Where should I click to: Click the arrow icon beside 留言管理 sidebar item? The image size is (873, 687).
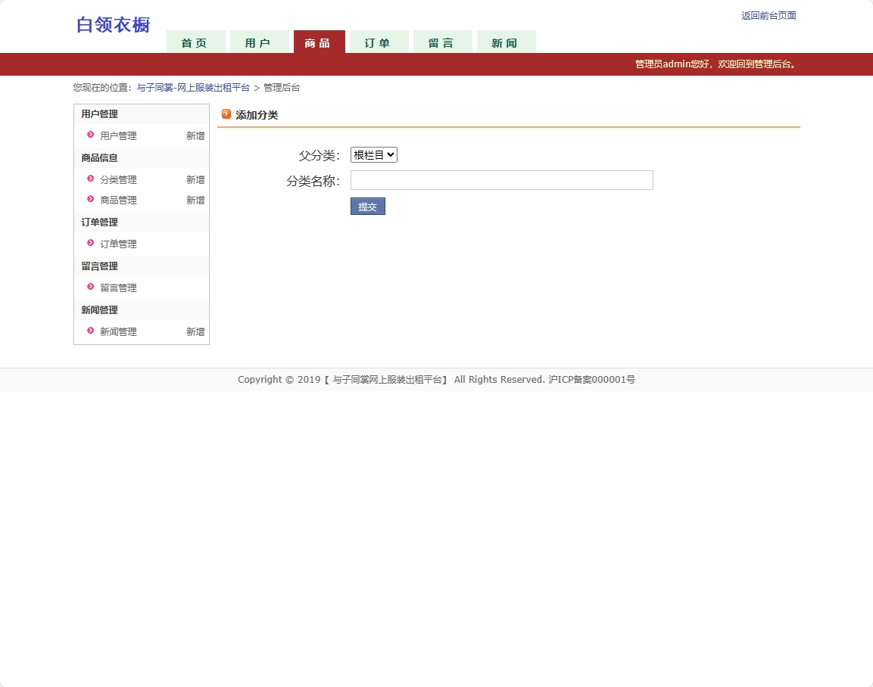90,288
